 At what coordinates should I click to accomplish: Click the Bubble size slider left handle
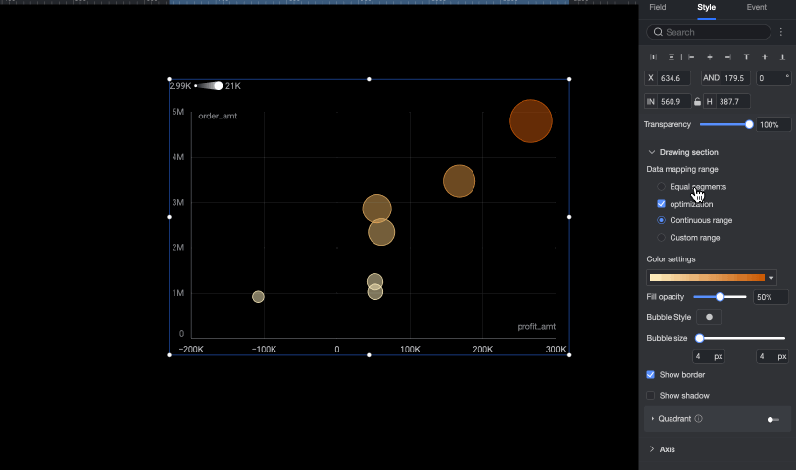pos(700,338)
